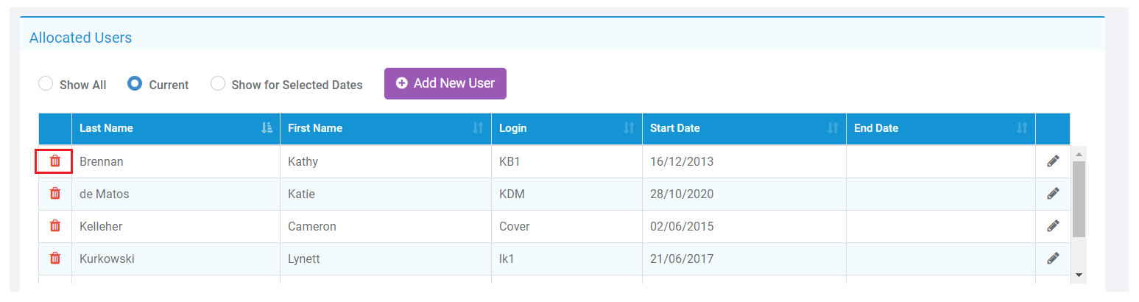This screenshot has height=302, width=1139.
Task: Sort table by Last Name column
Action: tap(267, 128)
